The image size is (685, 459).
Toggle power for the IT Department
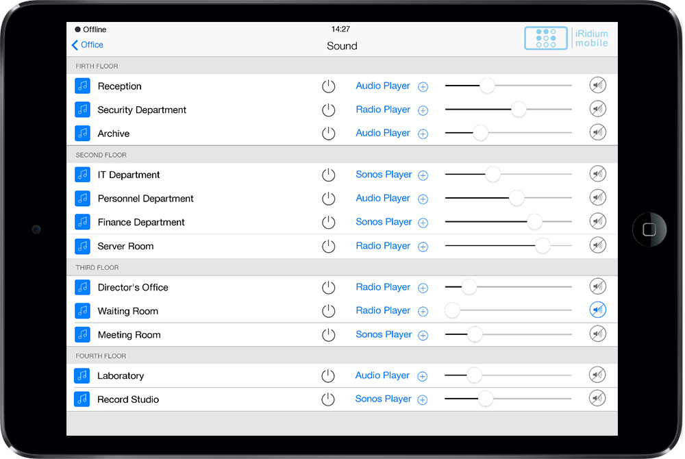(329, 175)
